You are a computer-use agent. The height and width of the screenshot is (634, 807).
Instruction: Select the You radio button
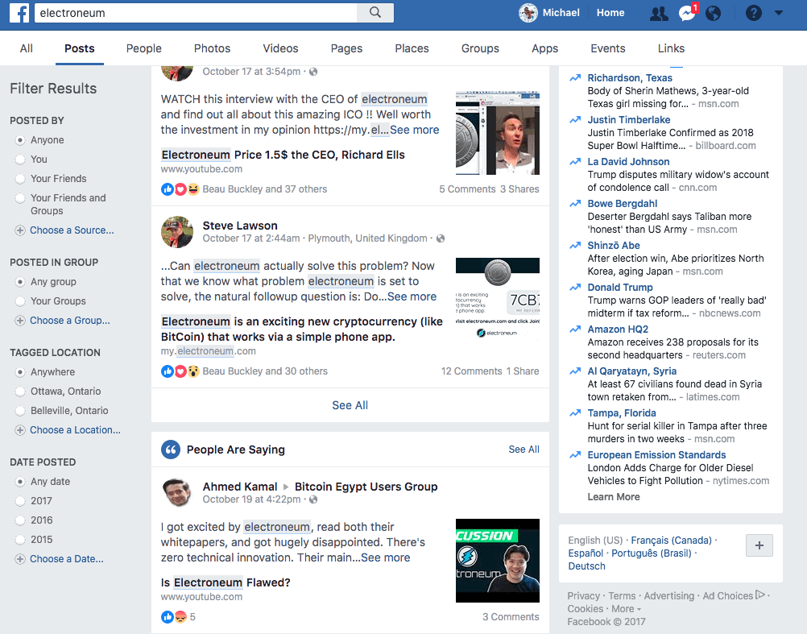20,160
